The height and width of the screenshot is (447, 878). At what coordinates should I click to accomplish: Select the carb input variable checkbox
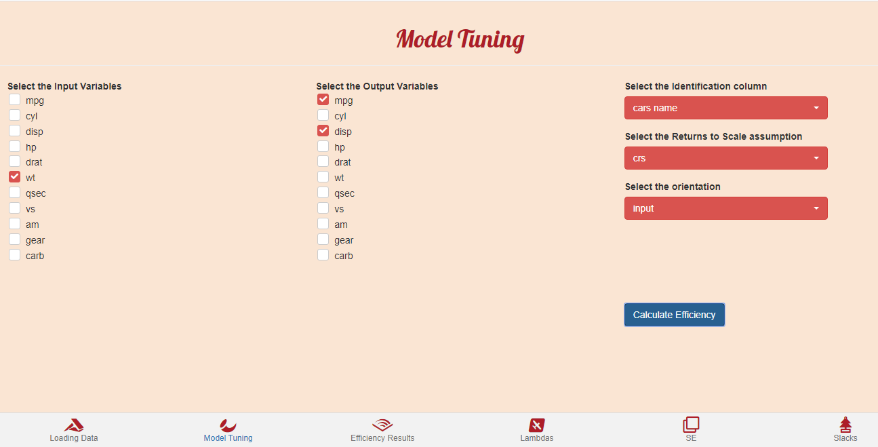[x=14, y=255]
